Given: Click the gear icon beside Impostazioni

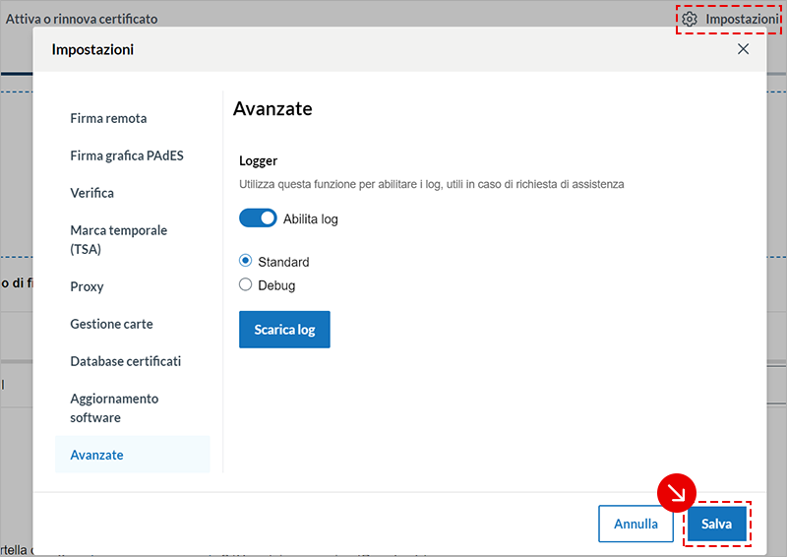Looking at the screenshot, I should (x=690, y=20).
